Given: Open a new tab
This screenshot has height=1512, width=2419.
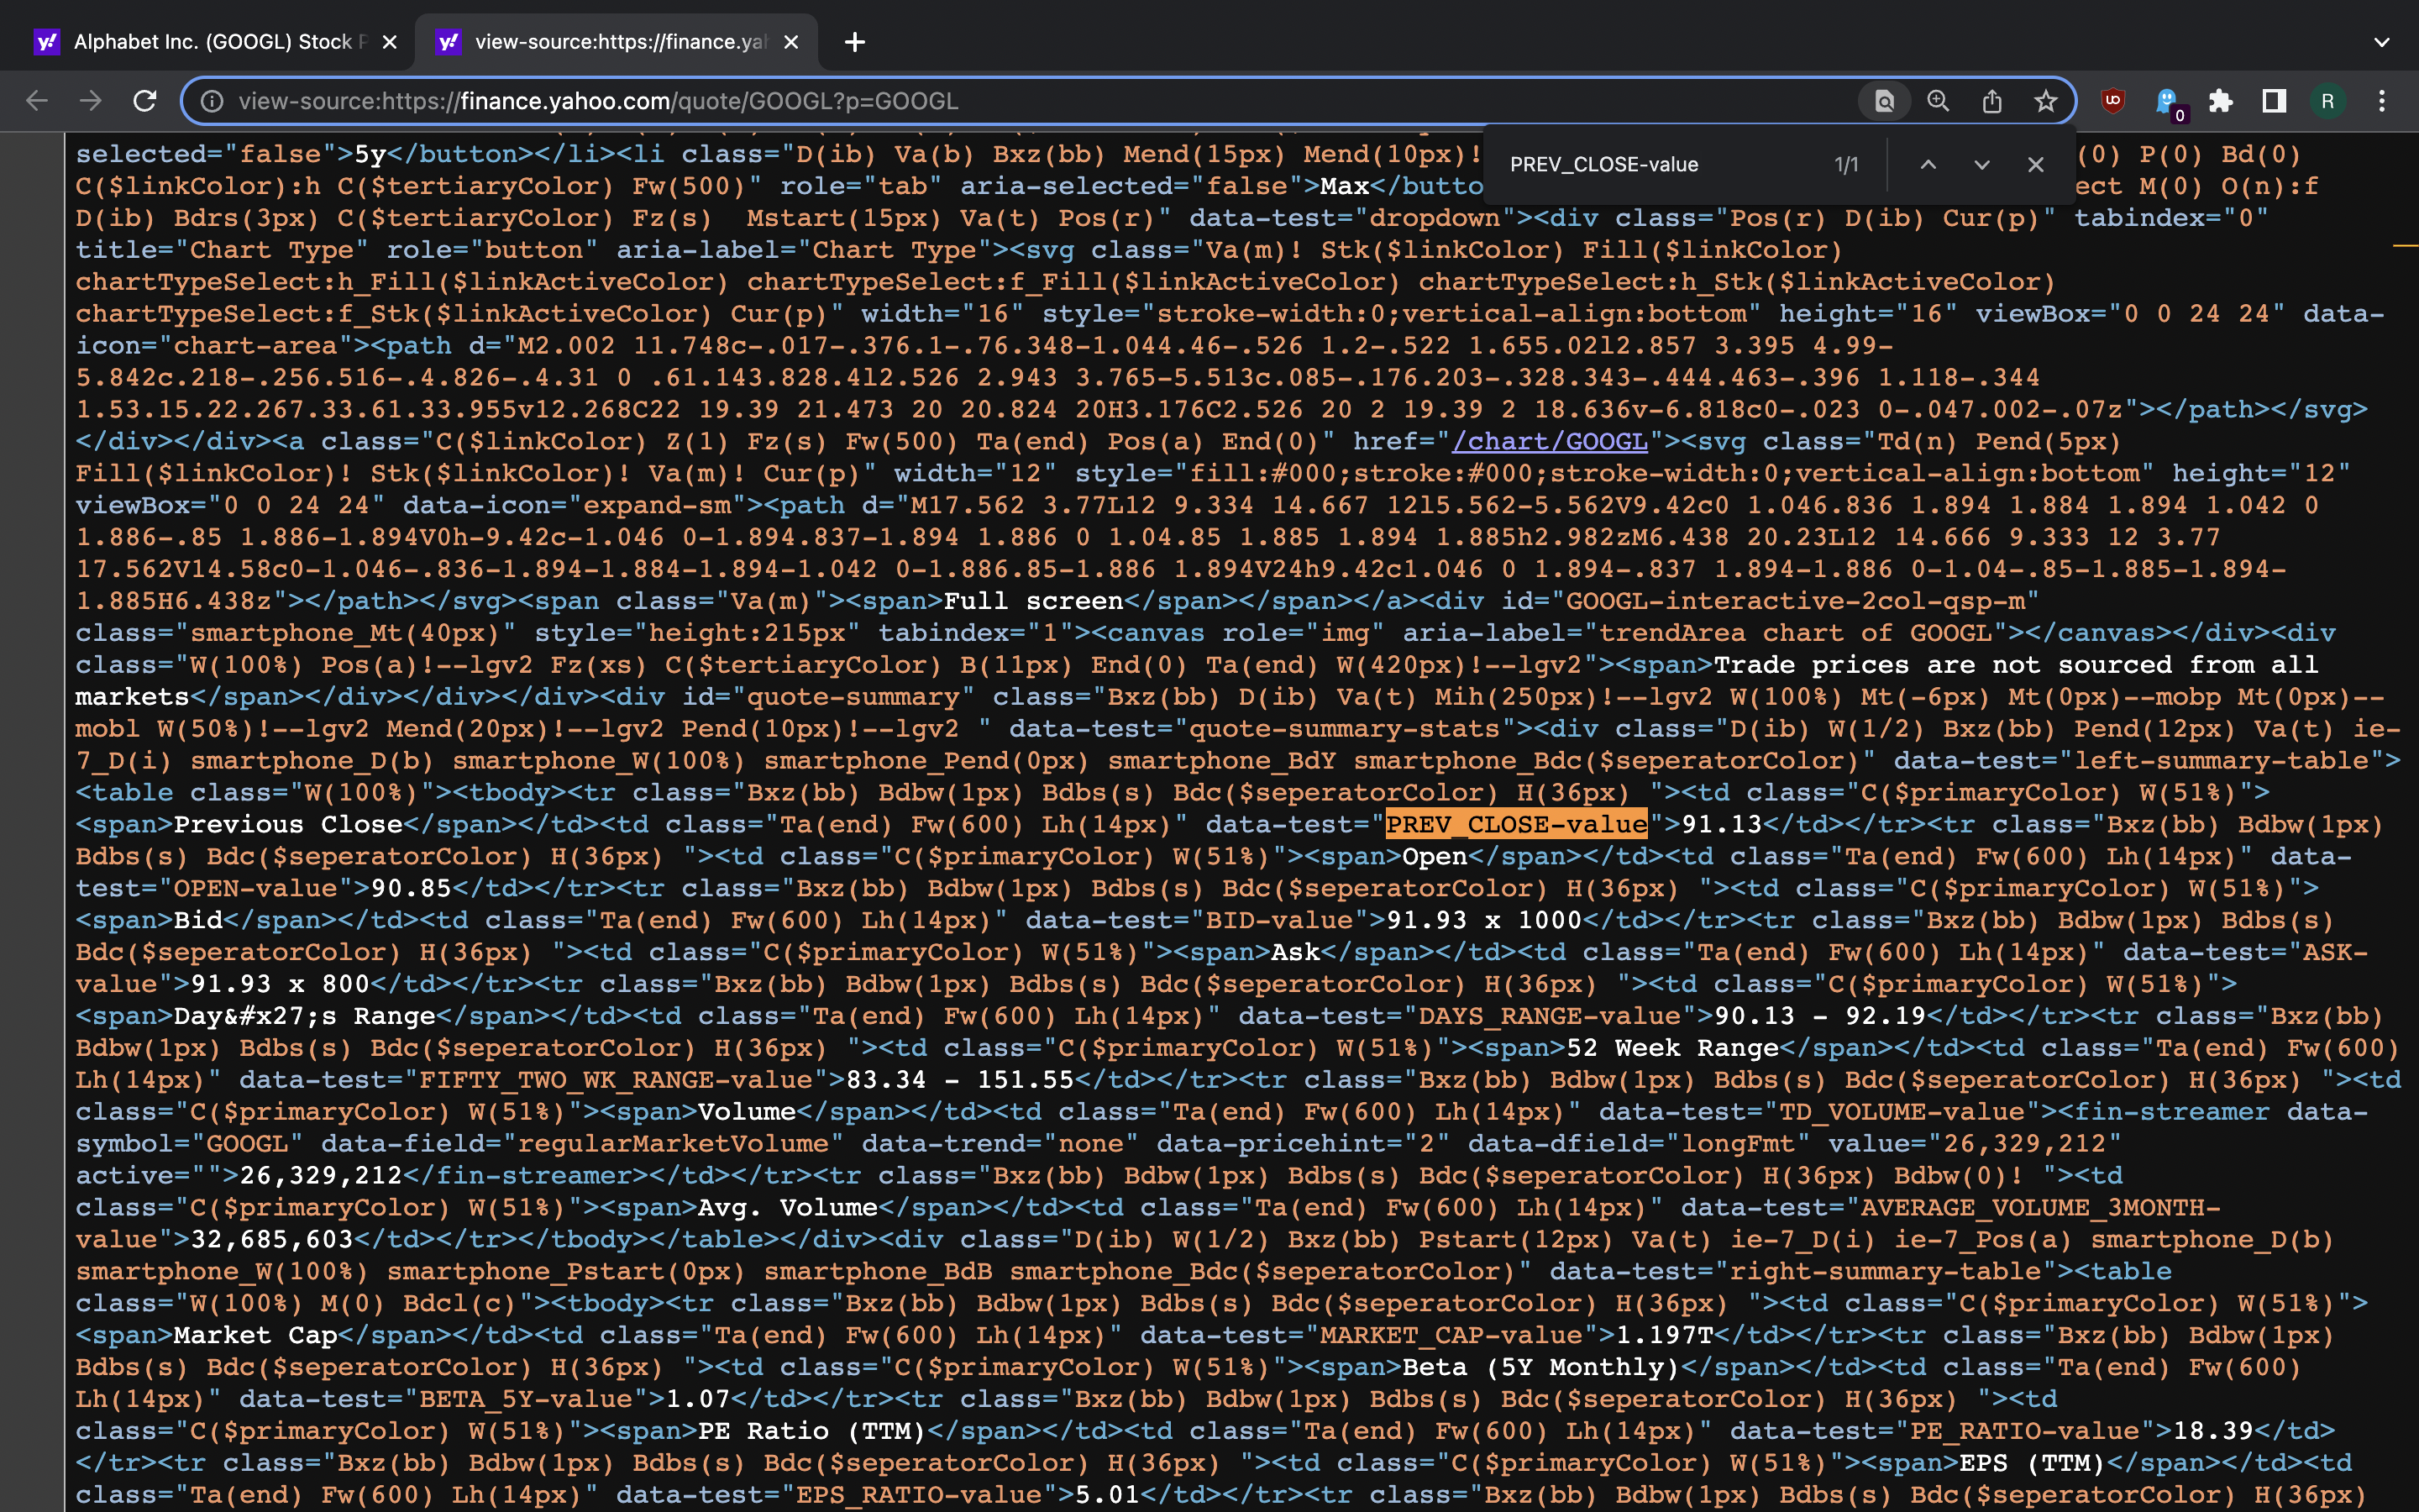Looking at the screenshot, I should point(855,42).
